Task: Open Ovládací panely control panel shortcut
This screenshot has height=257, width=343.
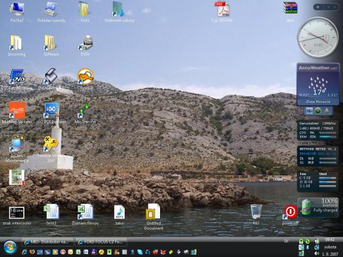Action: click(x=51, y=10)
